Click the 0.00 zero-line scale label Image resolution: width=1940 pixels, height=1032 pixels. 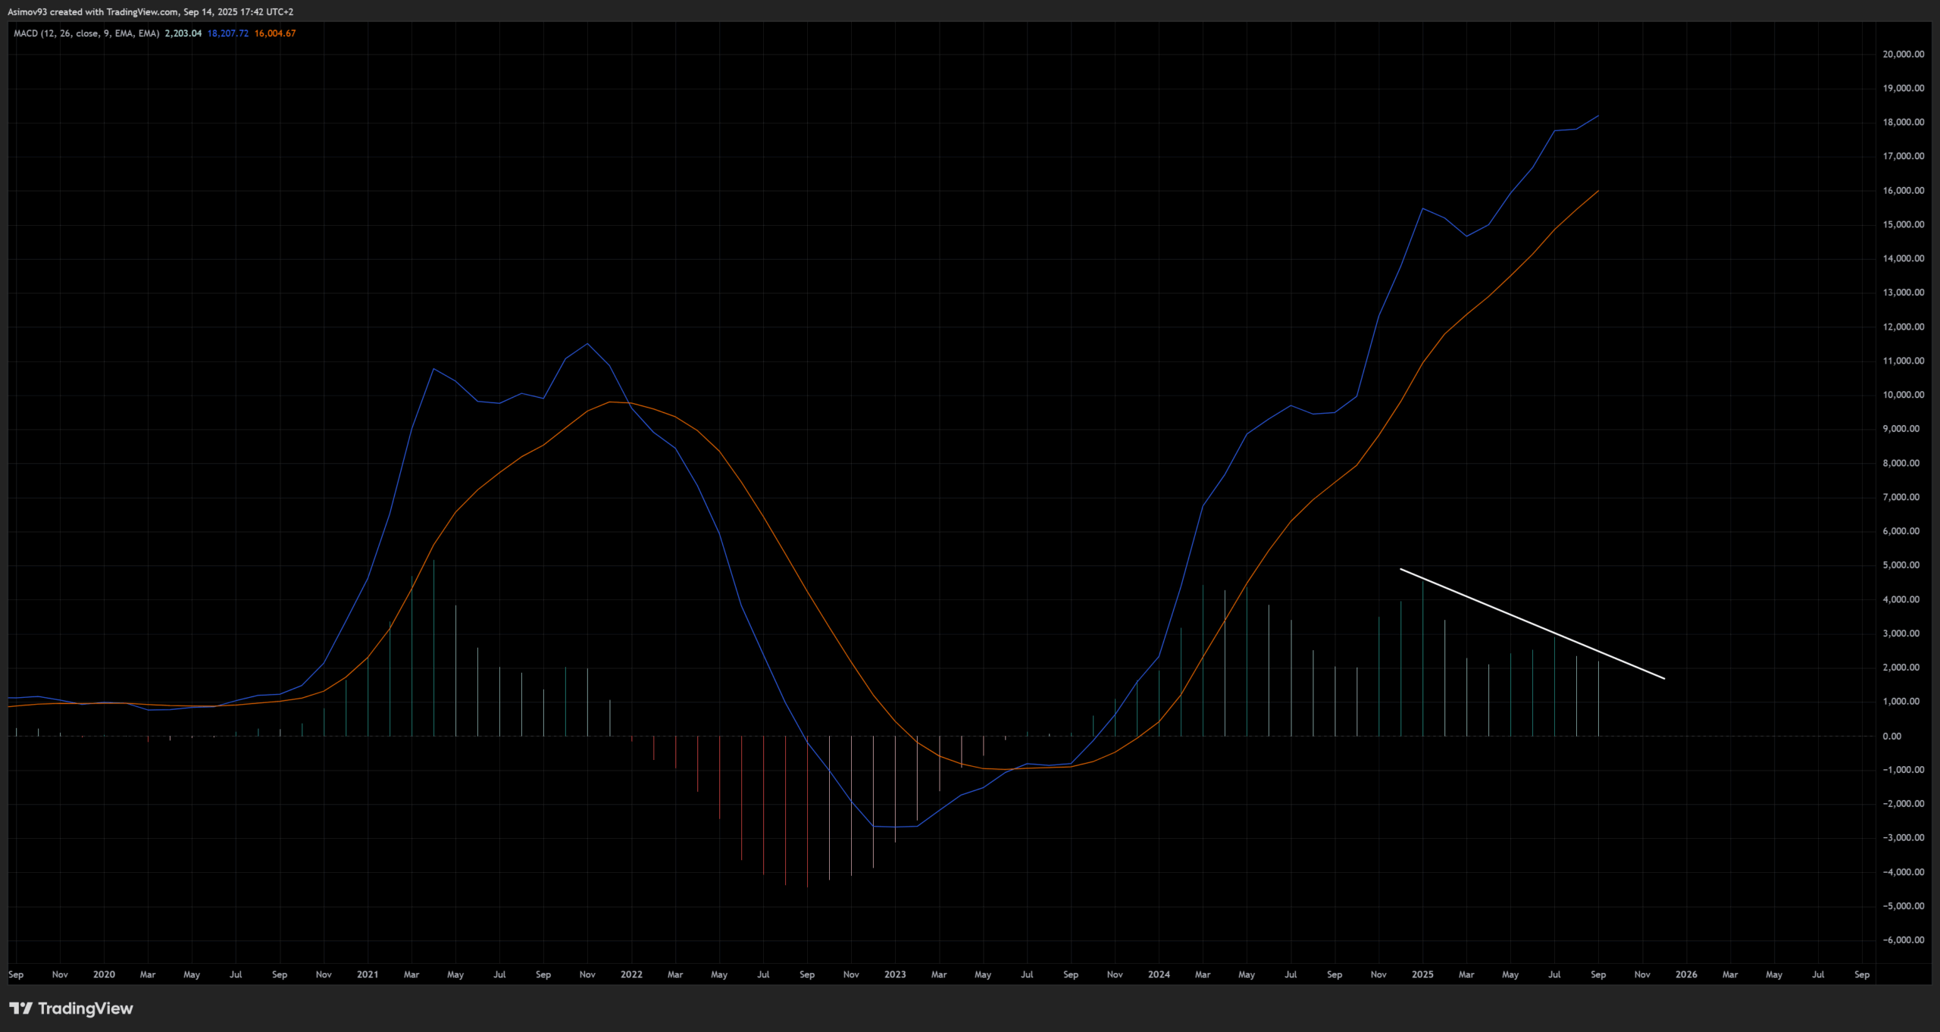[x=1891, y=736]
